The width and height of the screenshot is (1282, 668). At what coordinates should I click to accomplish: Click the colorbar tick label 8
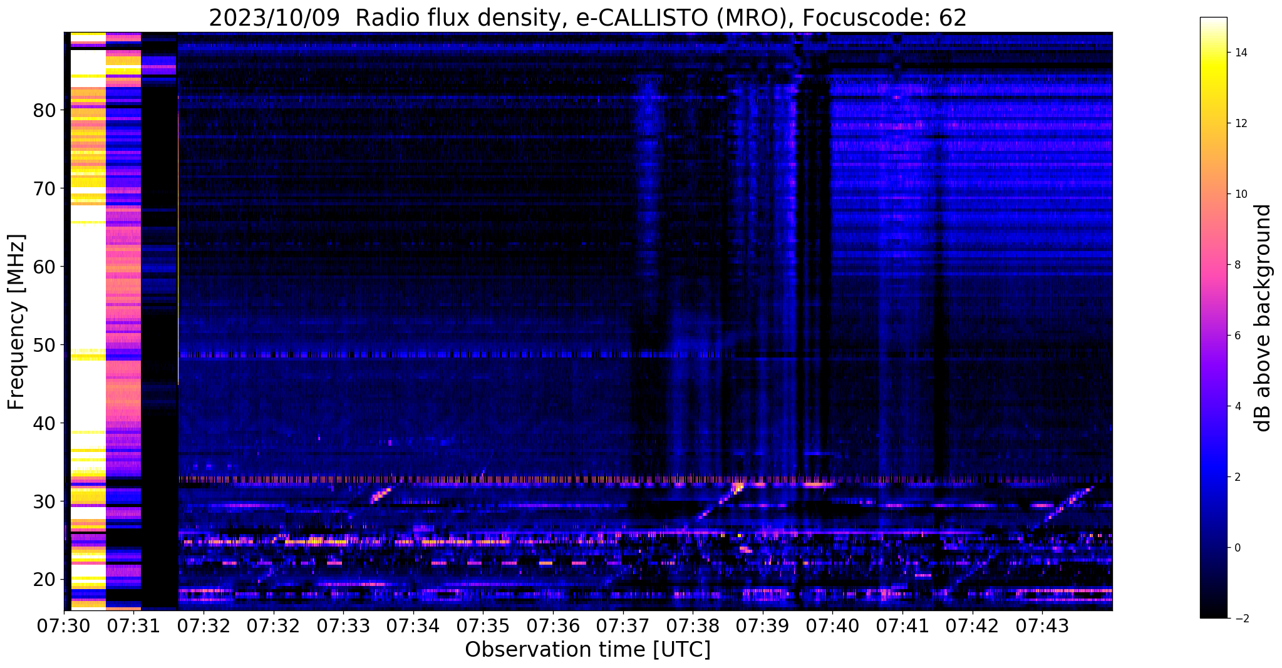click(x=1238, y=265)
